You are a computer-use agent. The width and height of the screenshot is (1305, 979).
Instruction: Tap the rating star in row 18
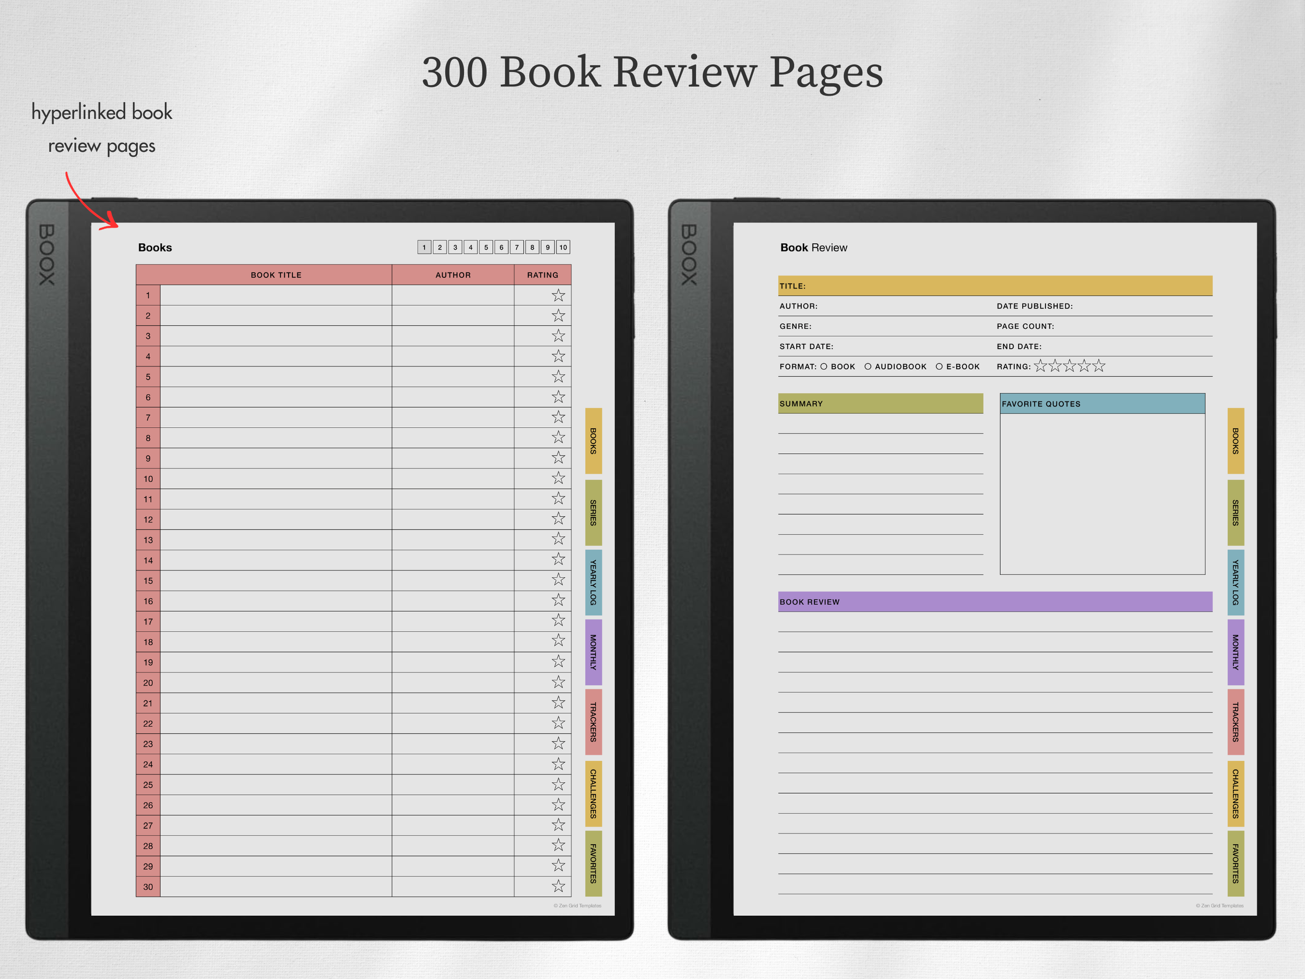(558, 640)
